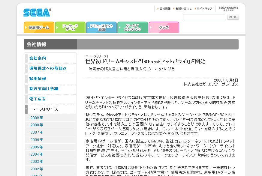Open 電子広告 in the sidebar
The width and height of the screenshot is (262, 176).
coord(38,99)
